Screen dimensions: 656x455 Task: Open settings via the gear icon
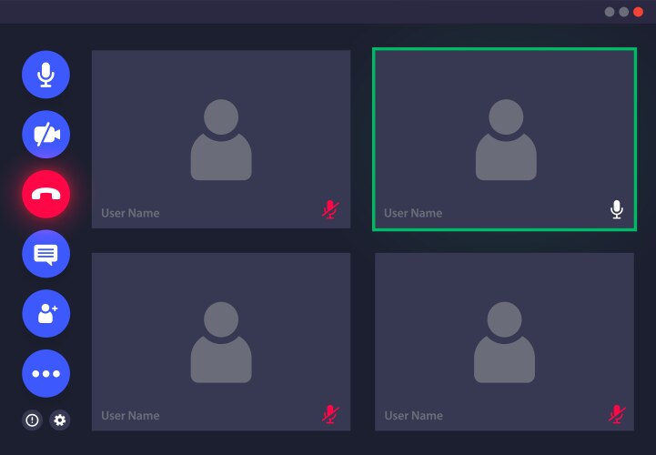tap(60, 420)
